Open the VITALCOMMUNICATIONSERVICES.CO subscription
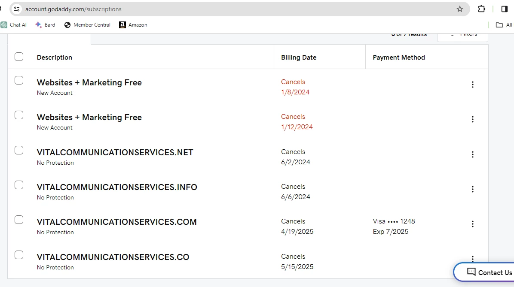The image size is (514, 287). click(x=113, y=257)
